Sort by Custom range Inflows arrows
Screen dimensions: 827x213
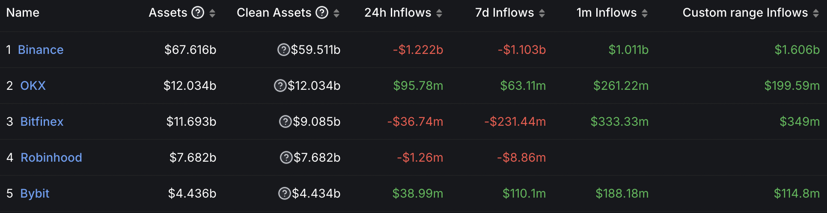(x=816, y=13)
